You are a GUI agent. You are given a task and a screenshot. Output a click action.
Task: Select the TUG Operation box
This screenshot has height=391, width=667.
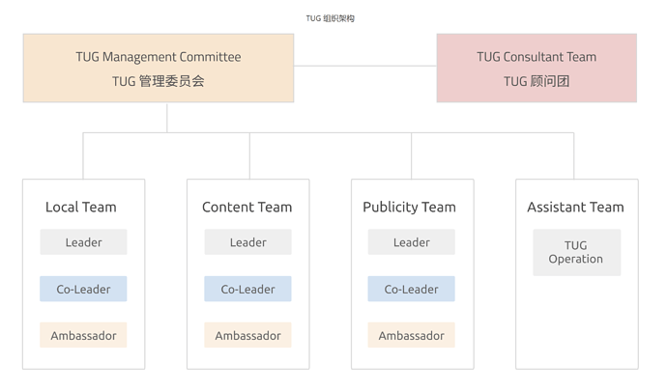576,252
